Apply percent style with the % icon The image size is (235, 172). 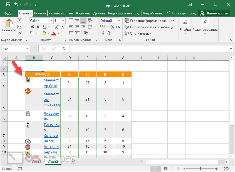click(x=112, y=27)
